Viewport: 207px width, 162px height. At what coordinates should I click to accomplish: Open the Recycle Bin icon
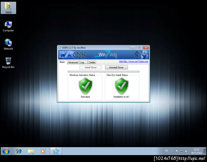tap(8, 63)
